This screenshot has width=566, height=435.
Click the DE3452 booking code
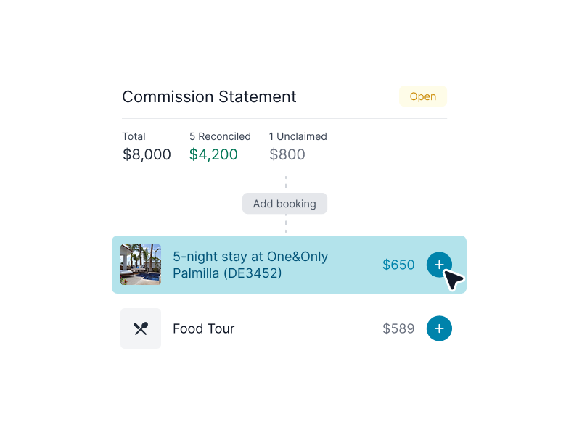pyautogui.click(x=253, y=273)
